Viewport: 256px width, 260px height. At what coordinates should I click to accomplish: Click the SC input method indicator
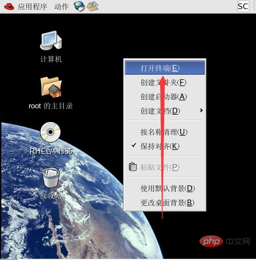coord(243,6)
